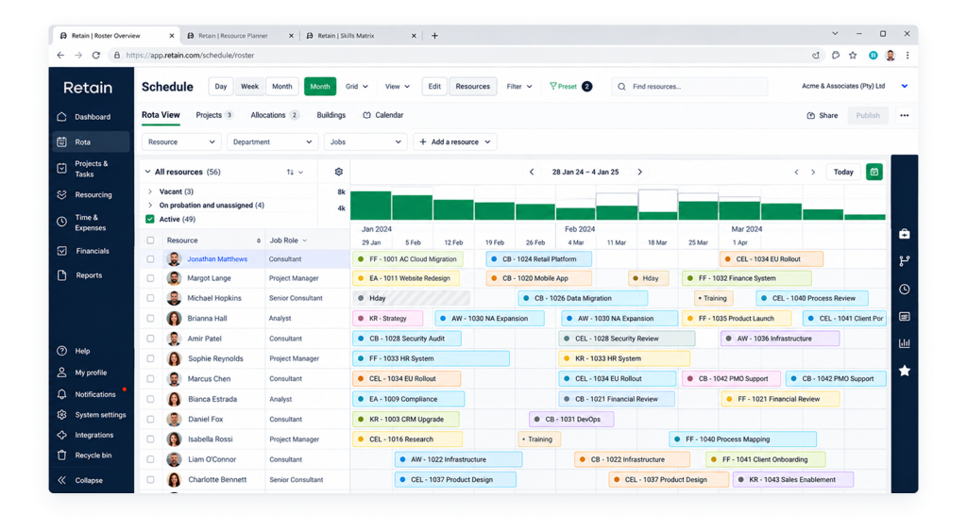Switch to the Projects tab
This screenshot has height=530, width=967.
point(214,115)
